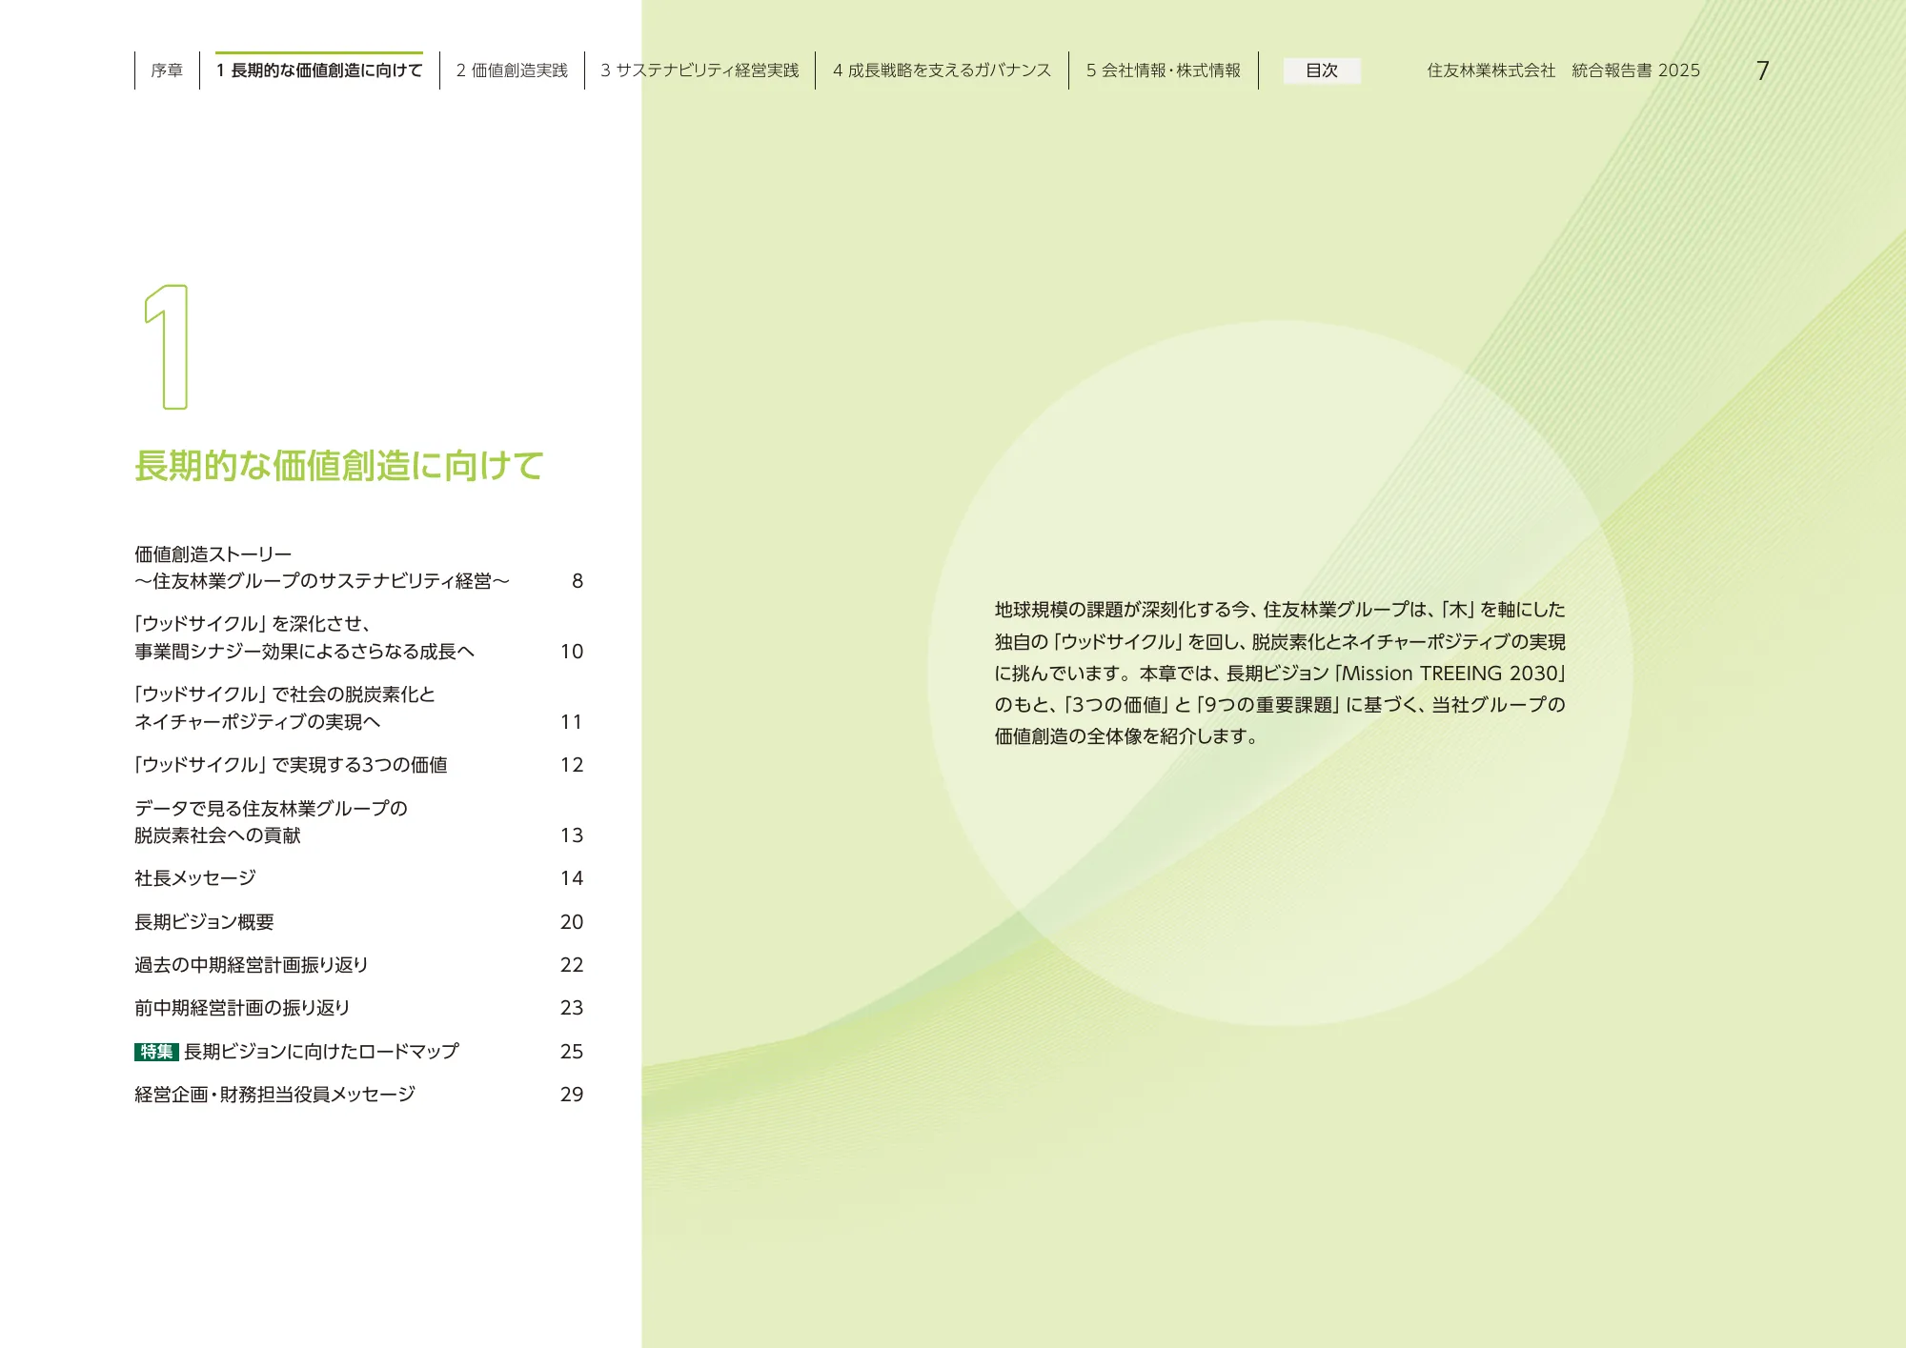Go to the 社長メッセージ link
1906x1348 pixels.
coord(195,878)
